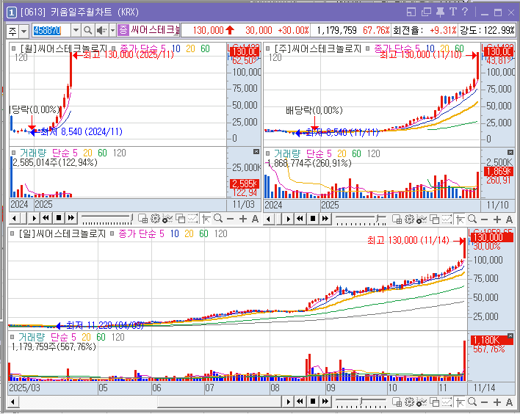Zoom out weekly chart with minus
The image size is (520, 414).
coord(484,219)
